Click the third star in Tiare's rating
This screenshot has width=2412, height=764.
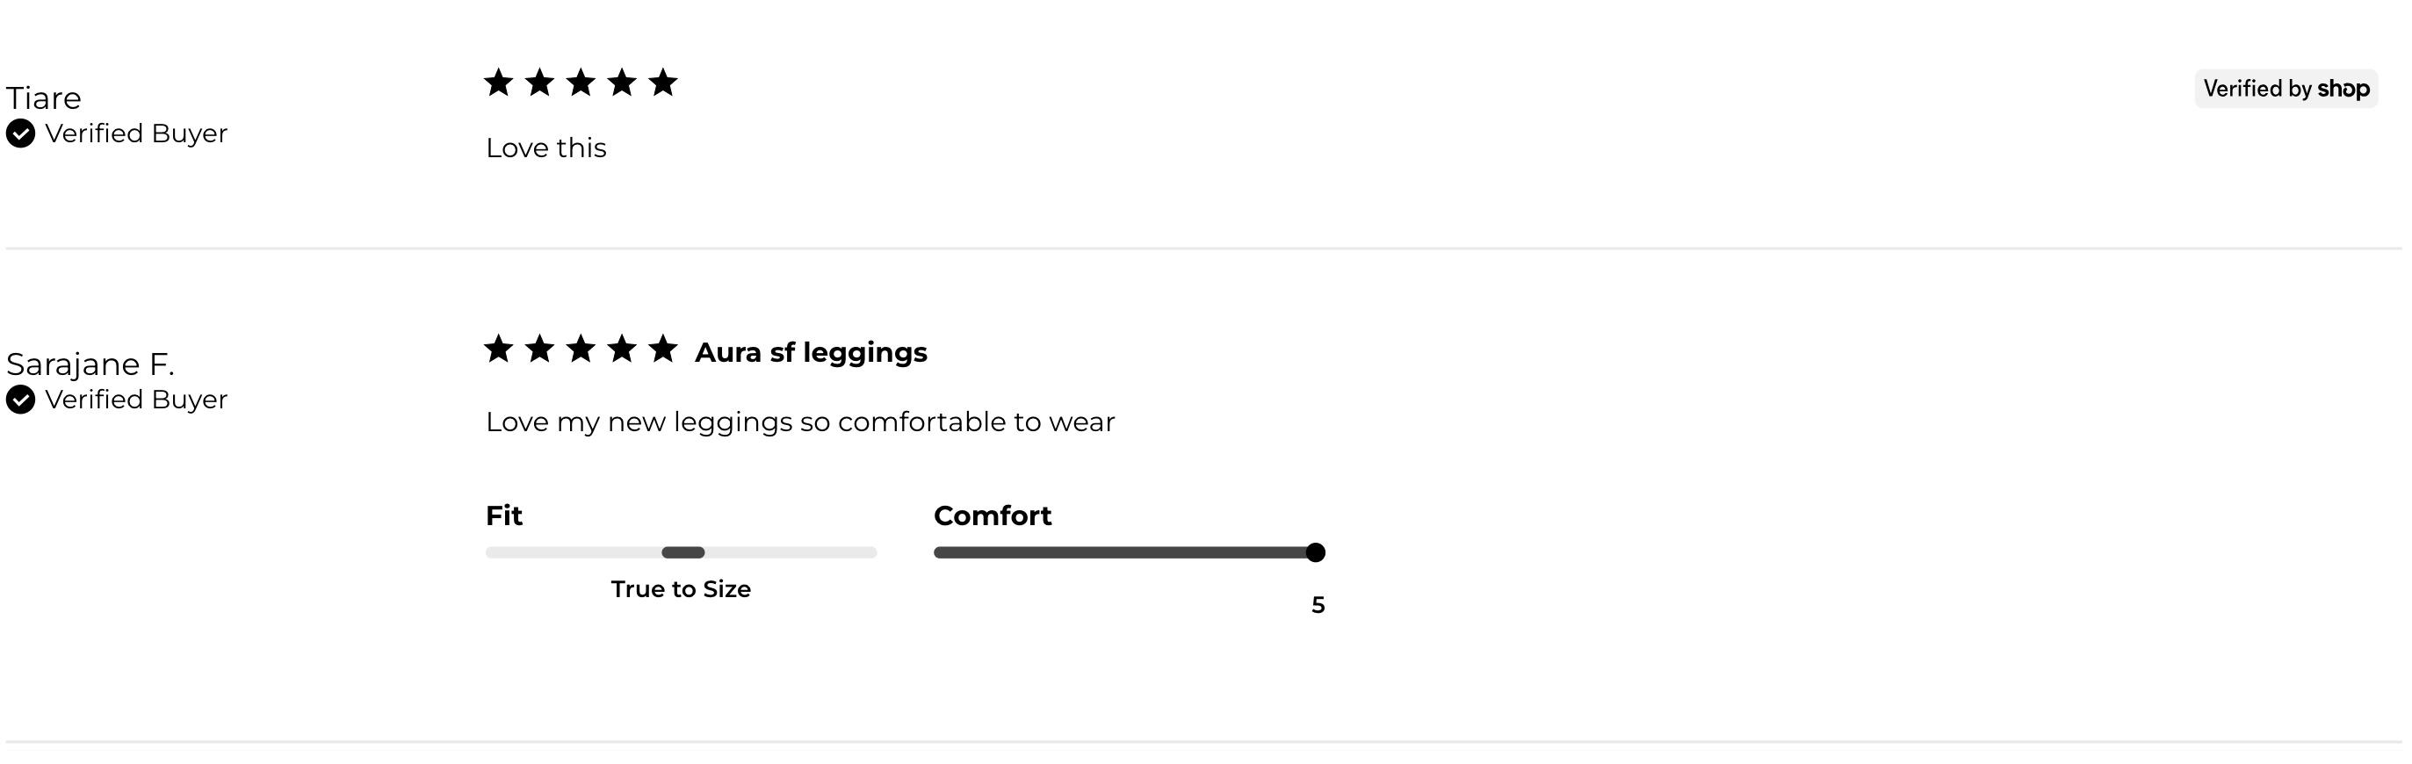(581, 83)
